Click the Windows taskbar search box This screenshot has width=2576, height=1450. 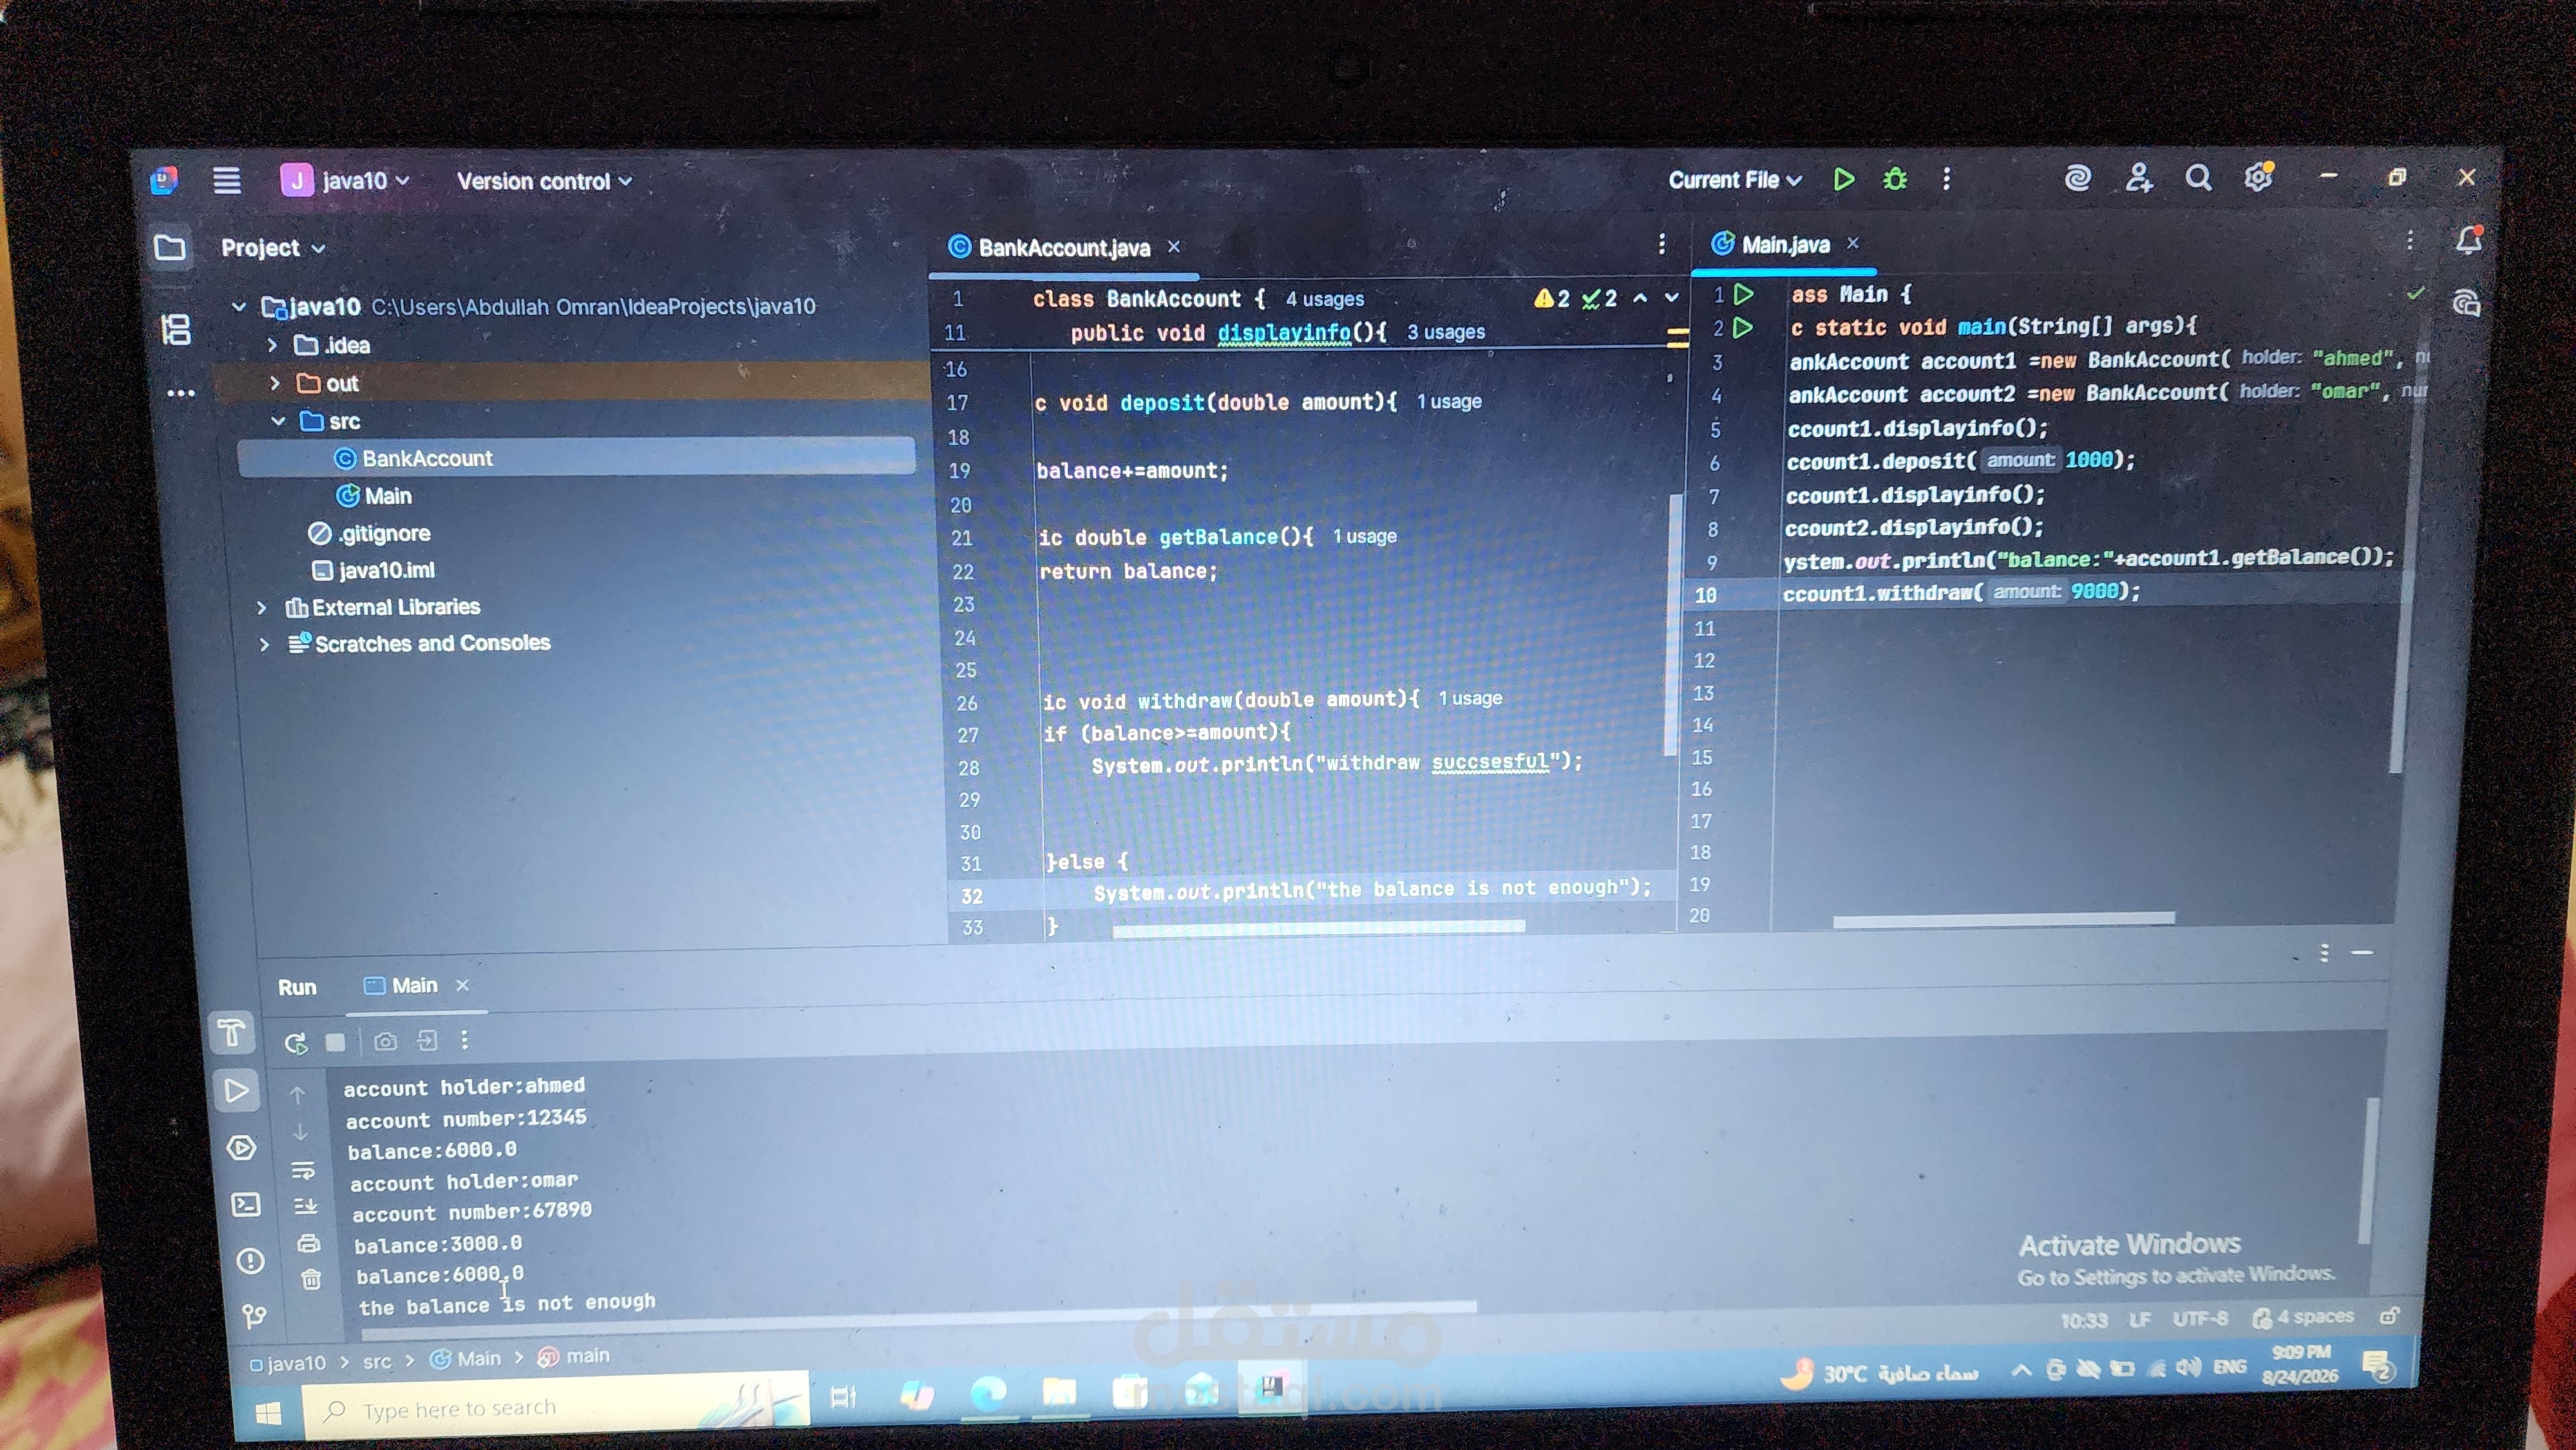tap(555, 1408)
